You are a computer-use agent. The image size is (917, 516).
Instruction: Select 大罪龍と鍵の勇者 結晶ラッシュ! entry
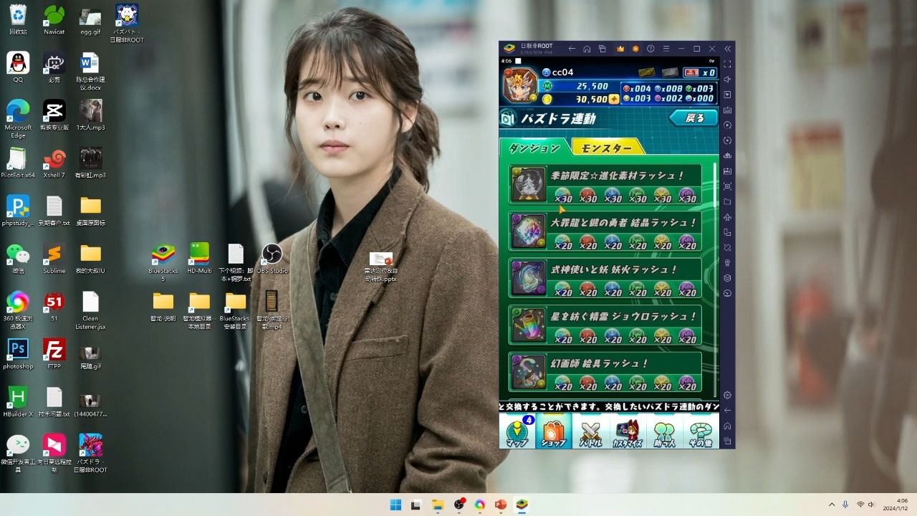605,231
